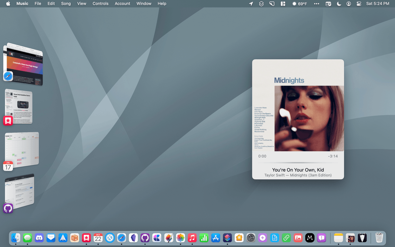This screenshot has height=247, width=395.
Task: Click Taylor Swift — Midnights (3am Edition) text
Action: pos(298,175)
